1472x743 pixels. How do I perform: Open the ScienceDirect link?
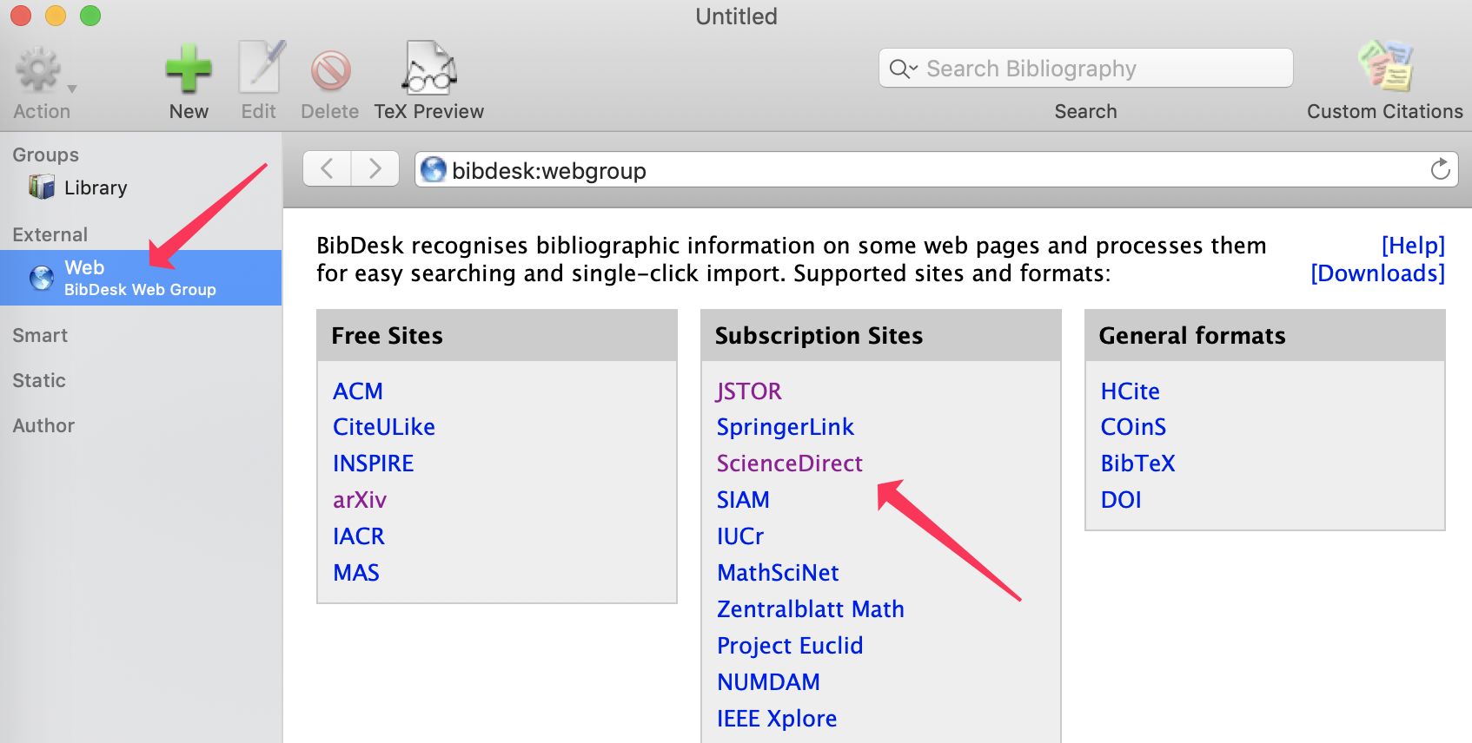coord(790,464)
